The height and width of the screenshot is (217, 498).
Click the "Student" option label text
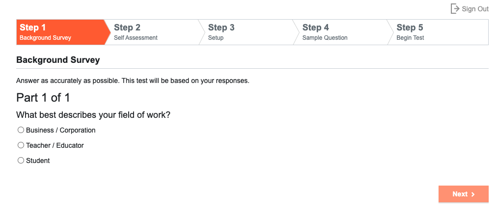pyautogui.click(x=38, y=161)
